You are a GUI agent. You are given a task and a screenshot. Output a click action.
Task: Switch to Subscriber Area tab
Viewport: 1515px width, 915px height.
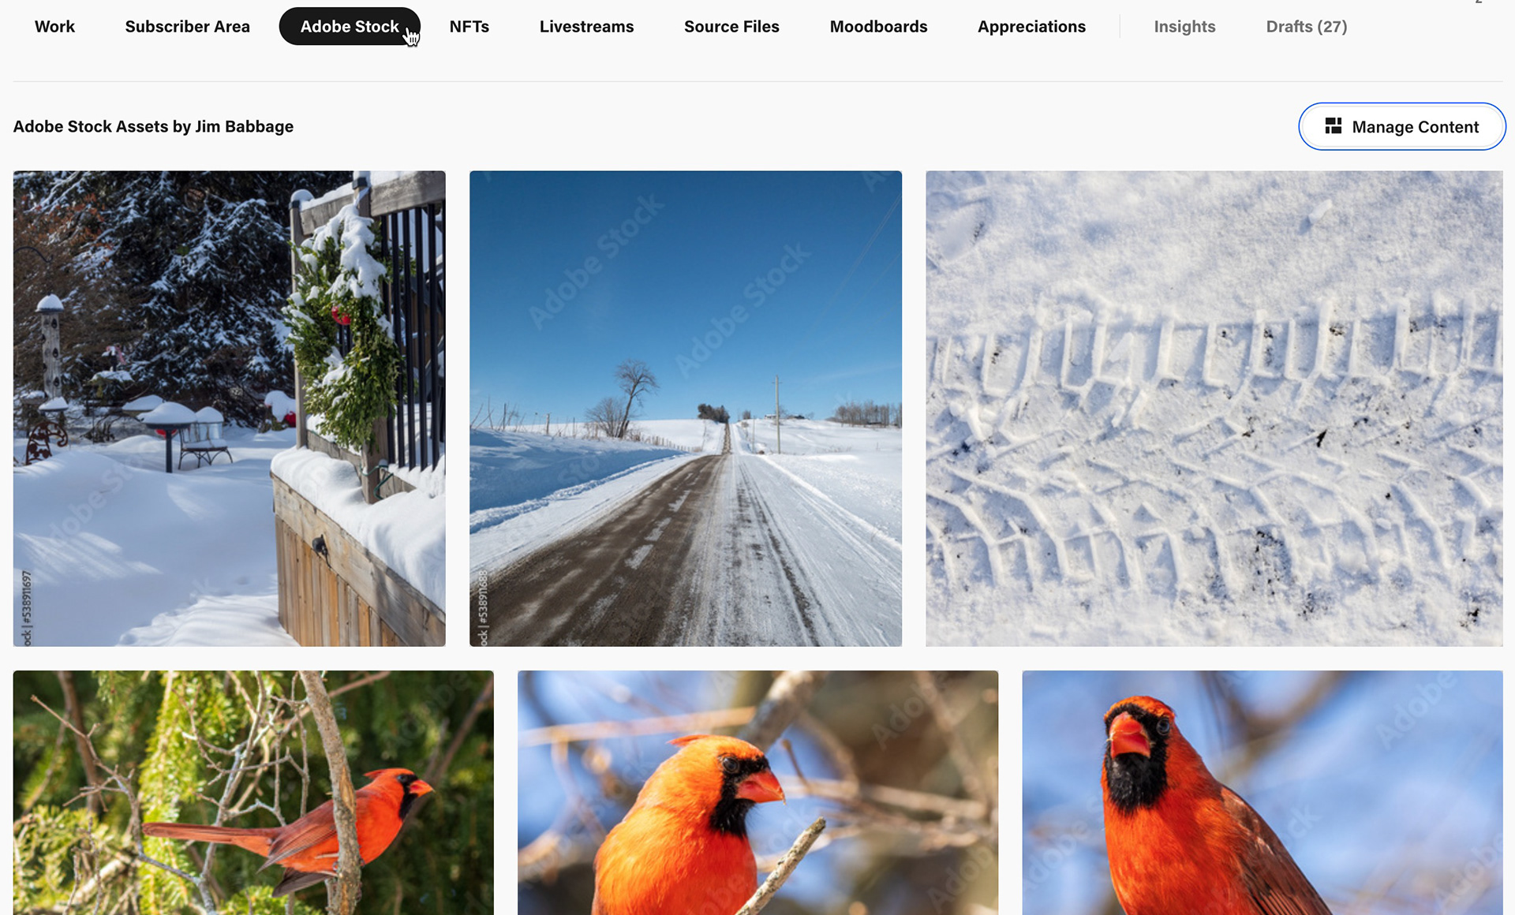click(187, 26)
